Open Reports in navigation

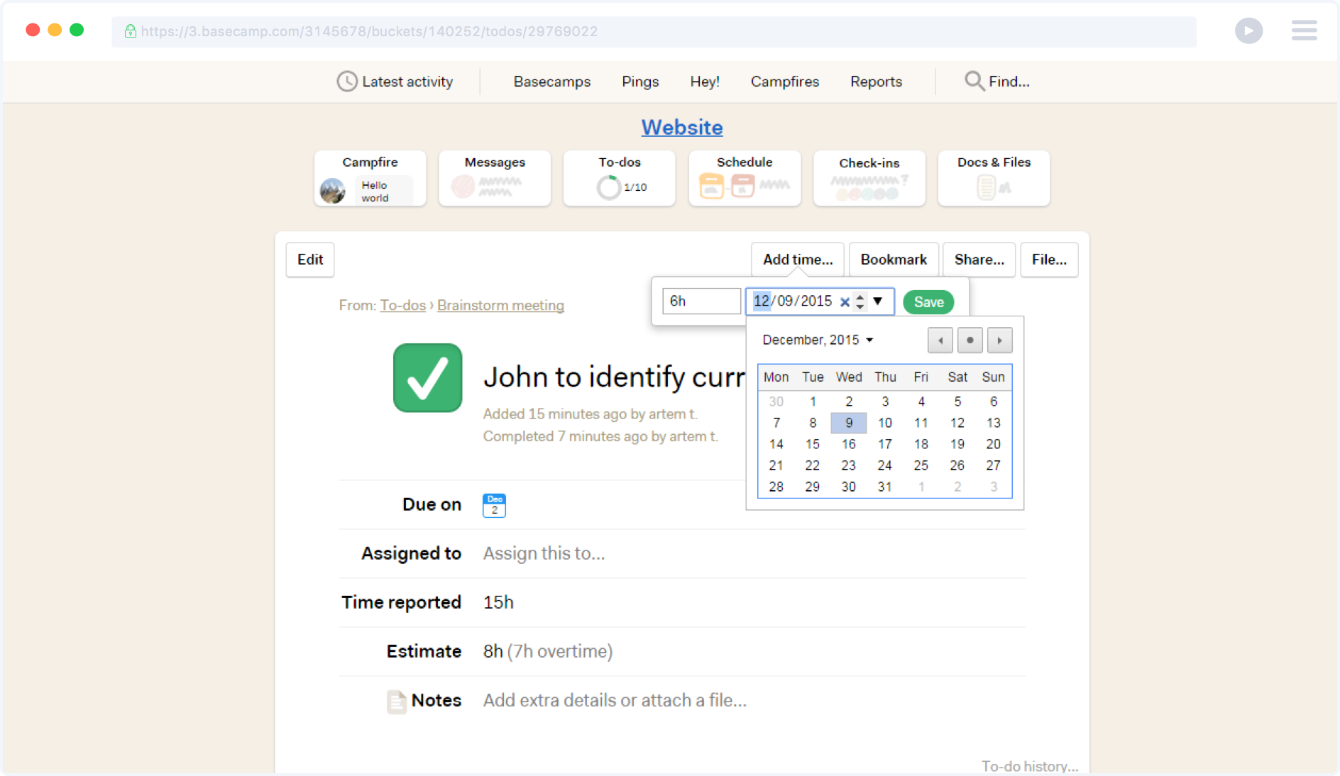(x=876, y=82)
